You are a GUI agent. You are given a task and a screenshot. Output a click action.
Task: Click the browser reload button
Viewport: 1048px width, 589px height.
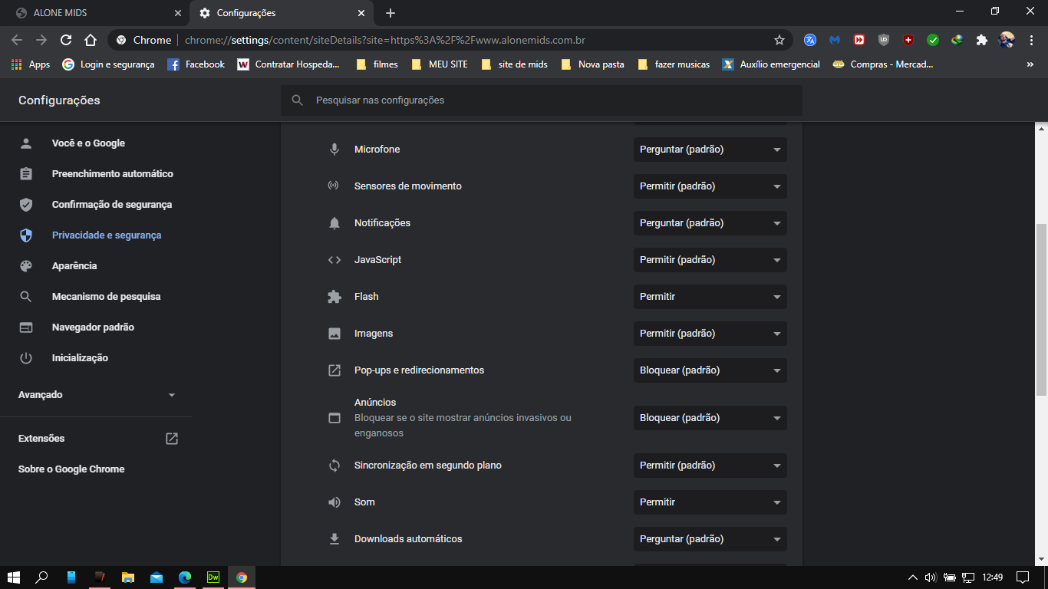66,40
